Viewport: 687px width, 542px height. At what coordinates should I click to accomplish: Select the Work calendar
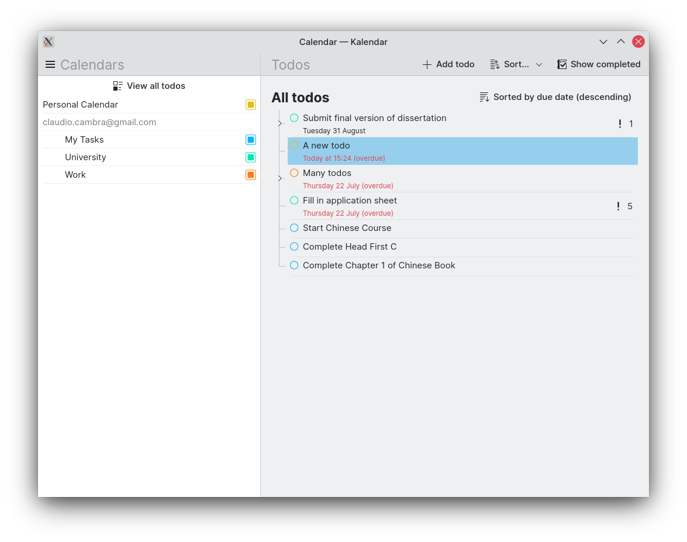pyautogui.click(x=150, y=175)
